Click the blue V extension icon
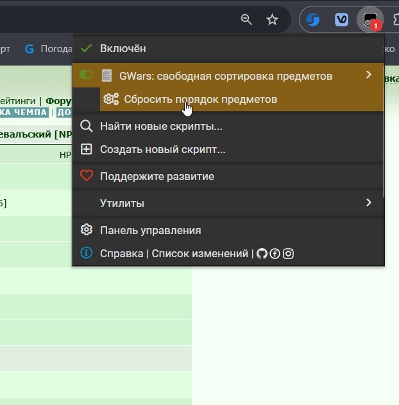 tap(341, 20)
